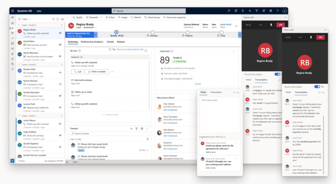This screenshot has width=336, height=184.
Task: Collapse the Leads—Grade C group
Action: coord(19,115)
